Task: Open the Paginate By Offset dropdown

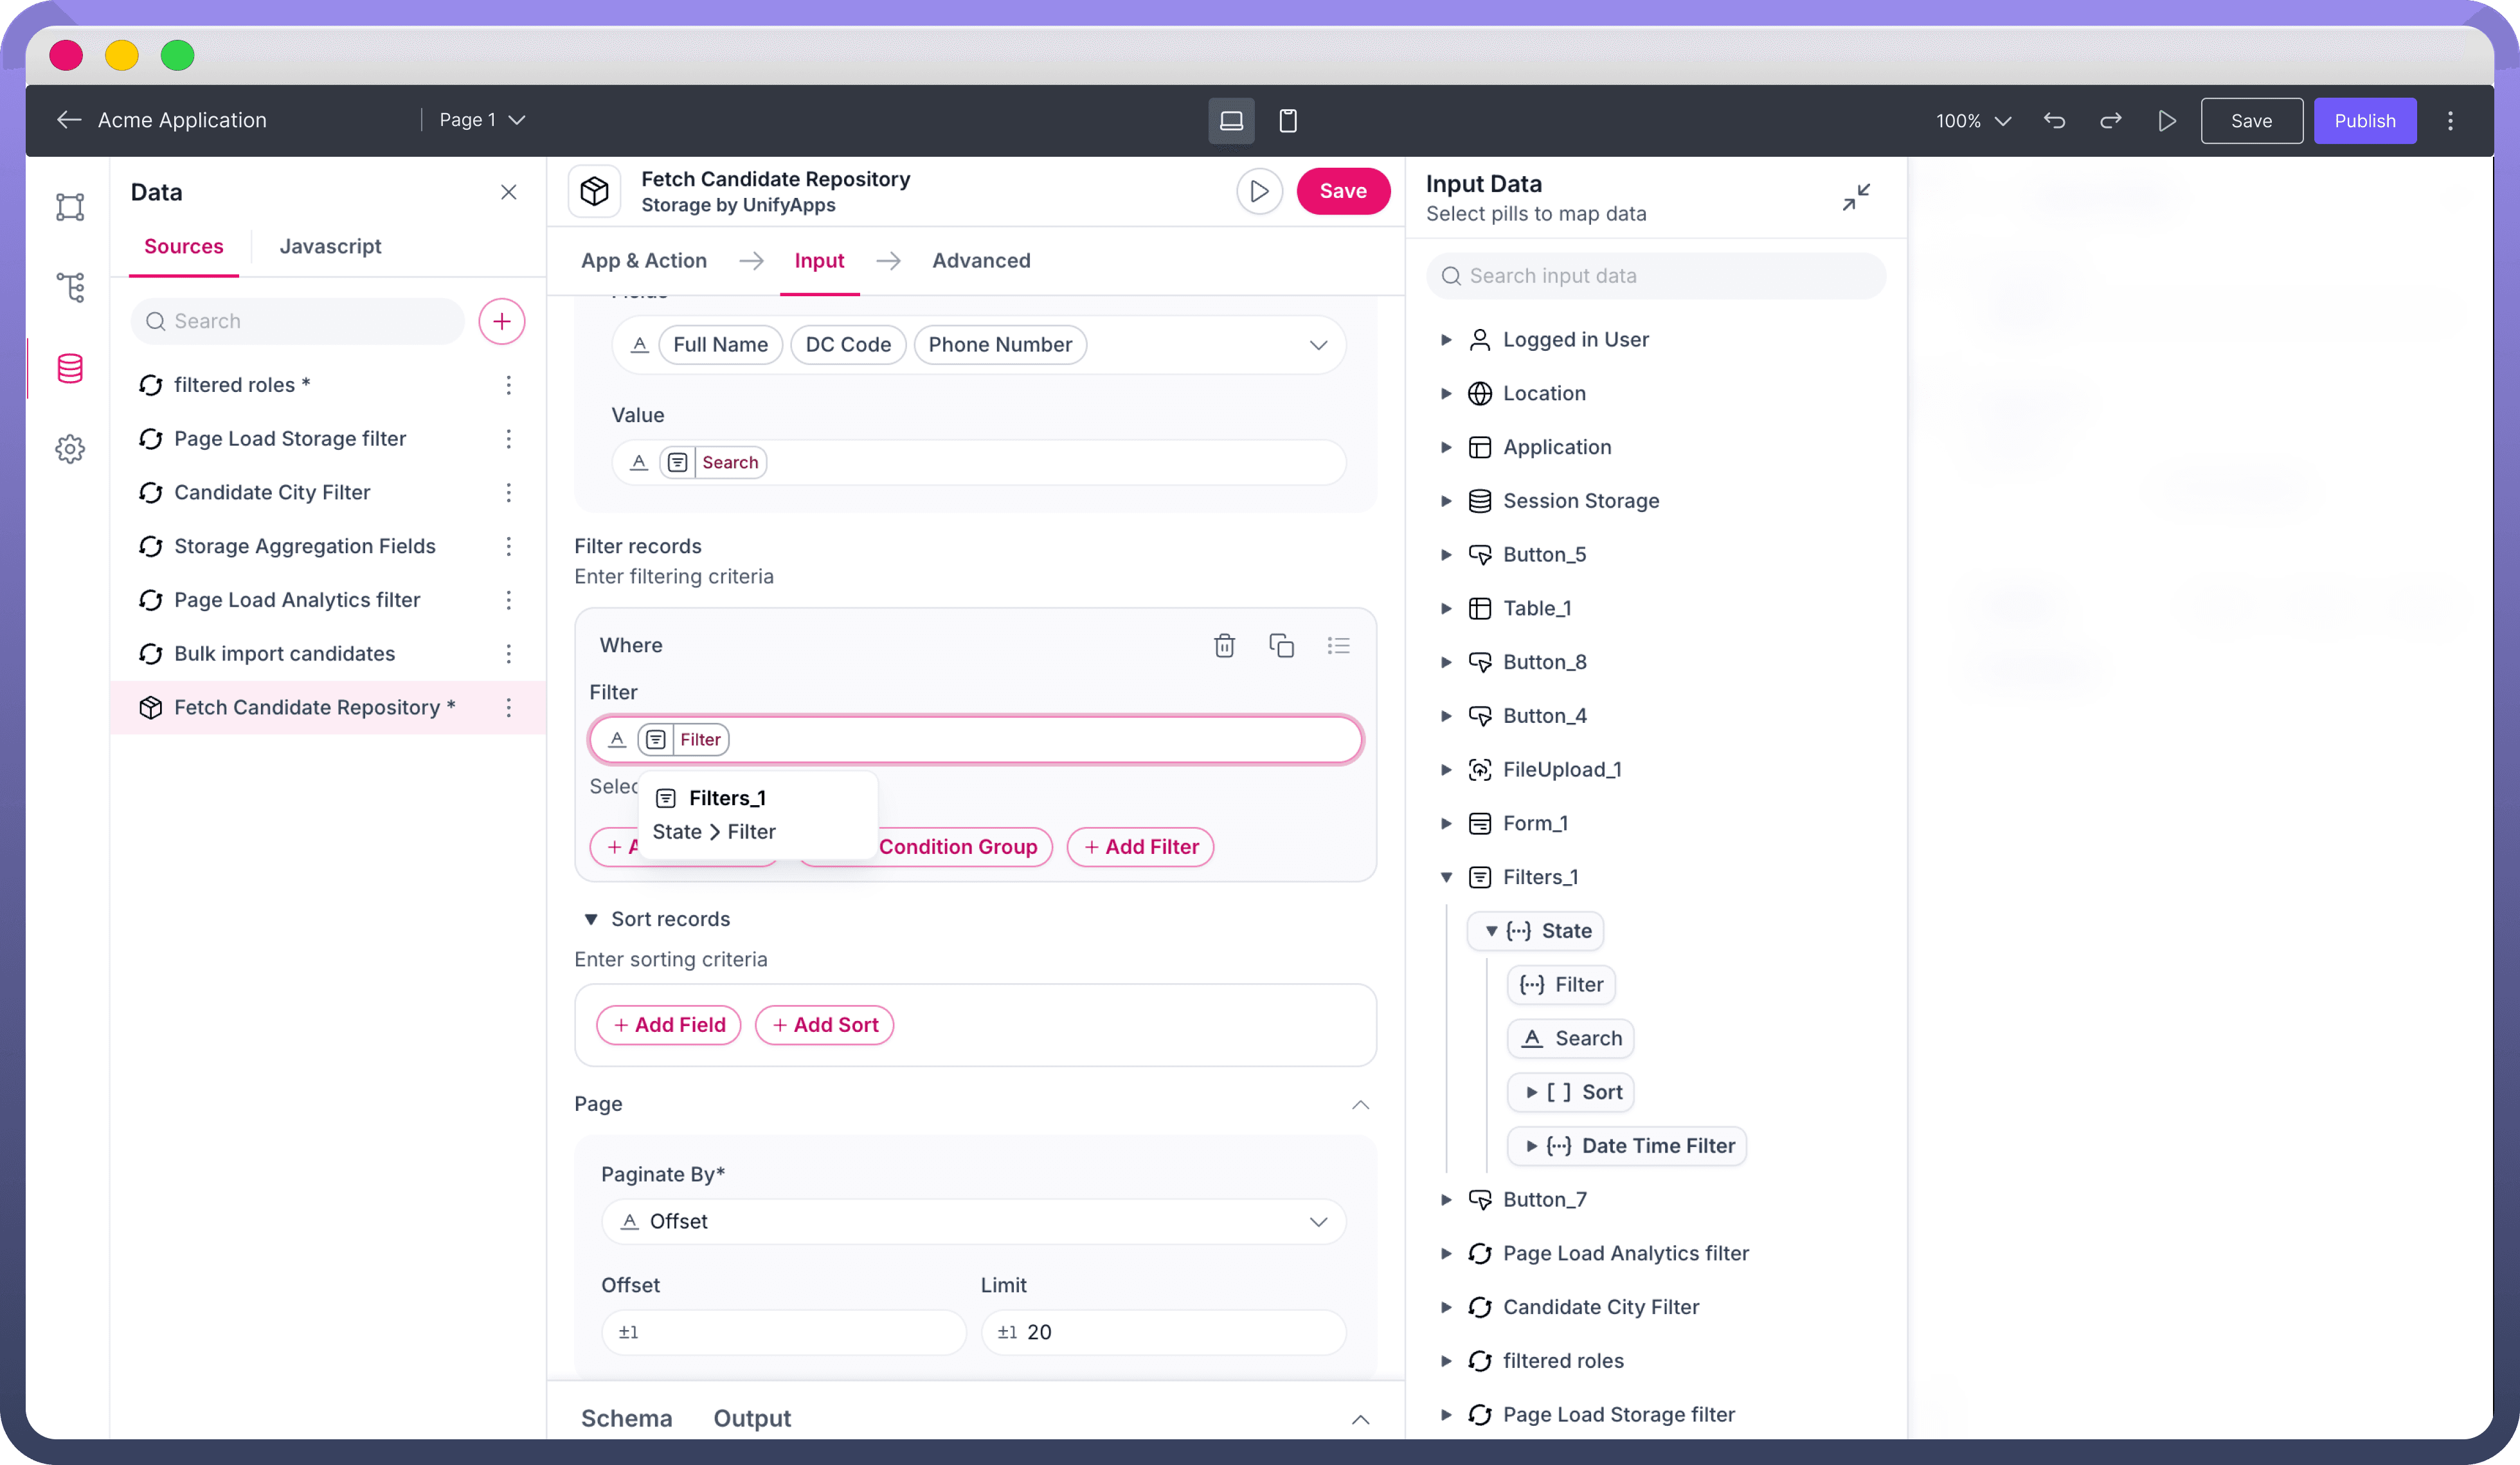Action: 973,1221
